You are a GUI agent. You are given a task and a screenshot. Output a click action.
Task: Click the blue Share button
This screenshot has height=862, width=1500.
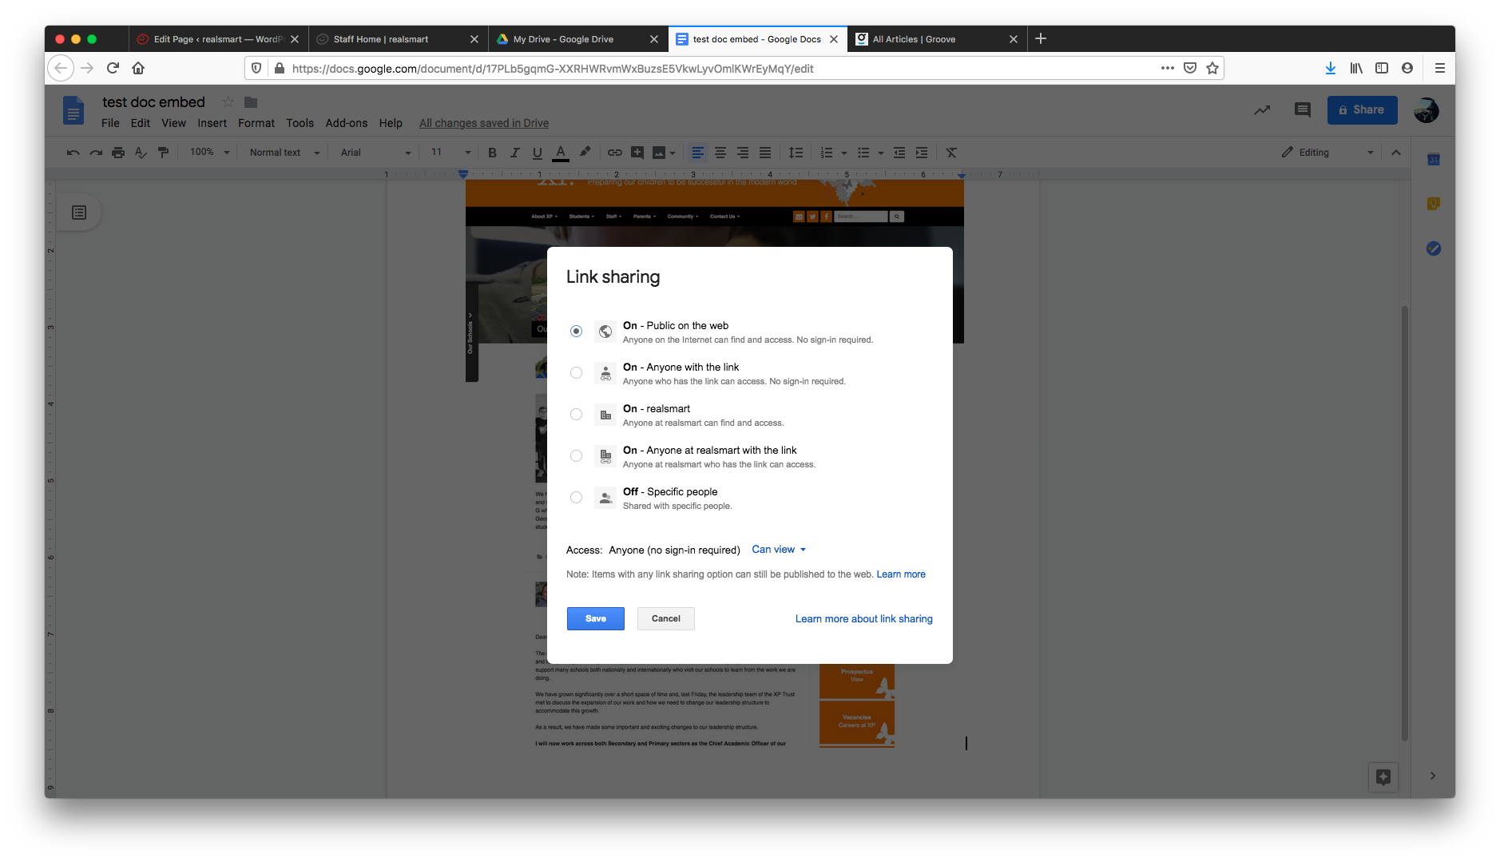(1363, 110)
